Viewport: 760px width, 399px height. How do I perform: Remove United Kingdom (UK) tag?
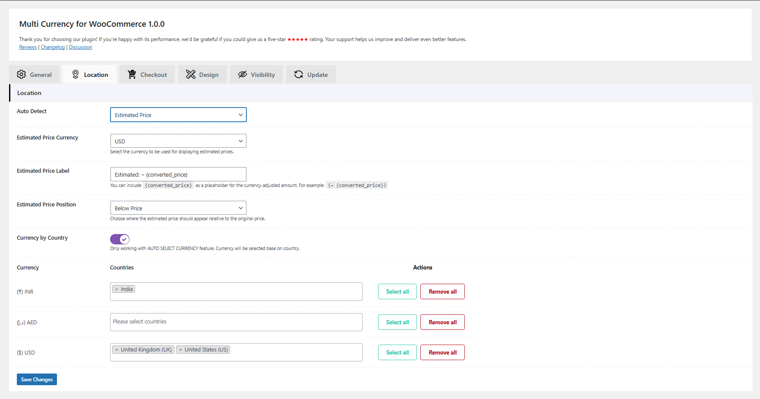pyautogui.click(x=117, y=350)
